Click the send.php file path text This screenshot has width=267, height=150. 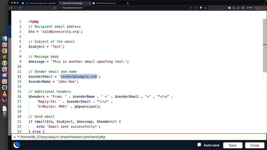[63, 137]
